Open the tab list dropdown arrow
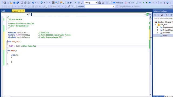173x97 pixels. pos(151,11)
